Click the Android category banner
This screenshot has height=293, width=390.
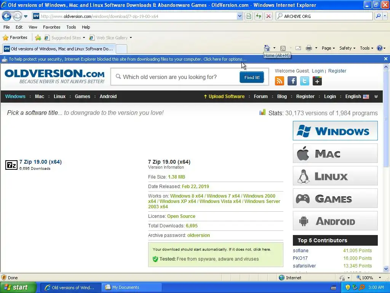335,221
